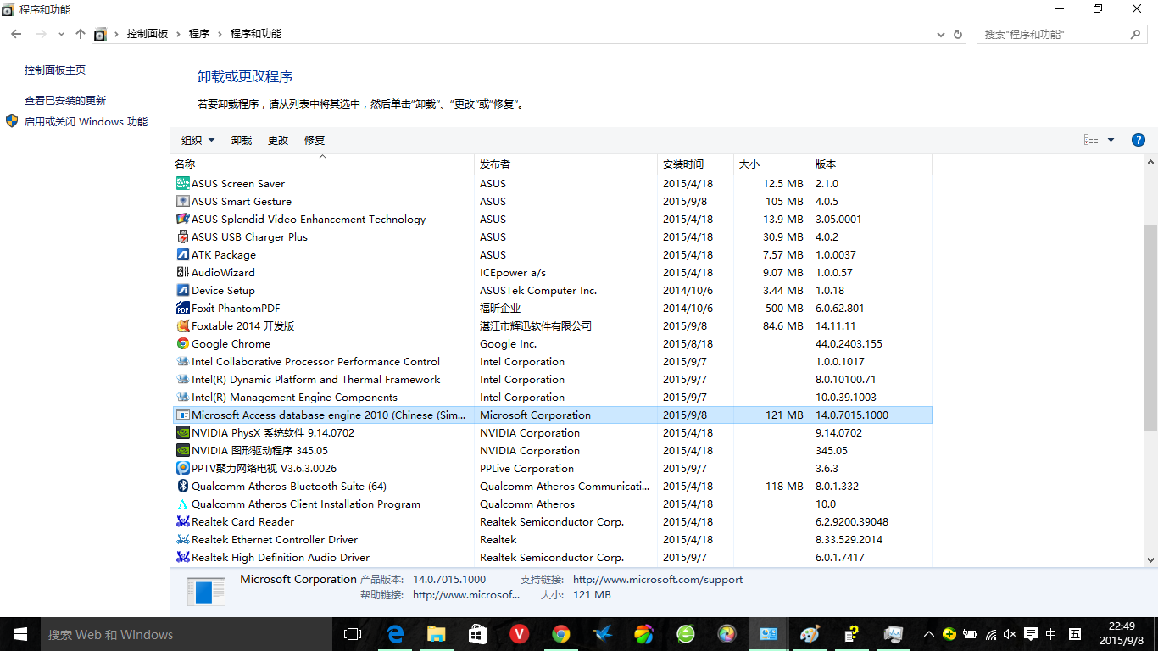Click the refresh button beside the address bar
Viewport: 1158px width, 651px height.
pyautogui.click(x=958, y=34)
